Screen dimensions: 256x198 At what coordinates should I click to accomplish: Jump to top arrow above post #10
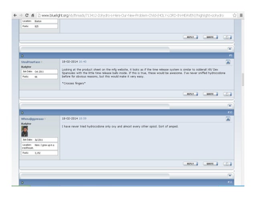click(230, 106)
